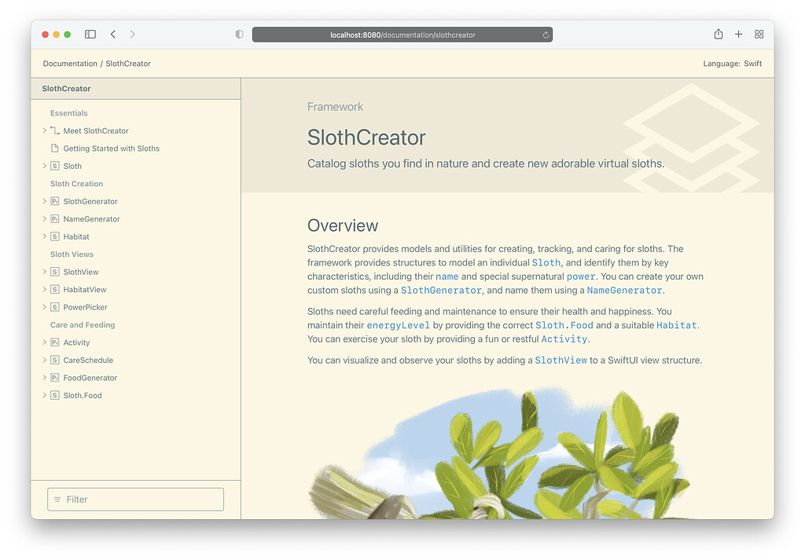Click the page reload control in the address bar
Viewport: 805px width, 560px height.
click(546, 34)
